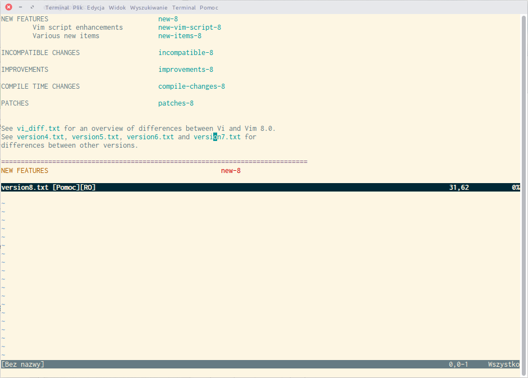
Task: Open the version6.txt help link
Action: (150, 137)
